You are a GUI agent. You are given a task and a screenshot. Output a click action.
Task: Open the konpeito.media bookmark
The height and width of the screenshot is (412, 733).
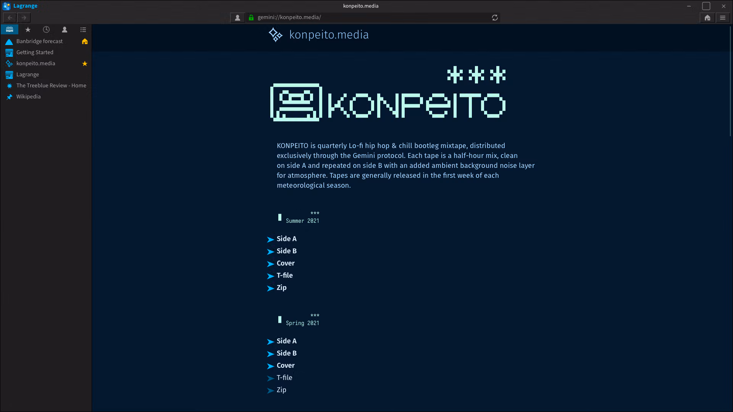coord(46,63)
